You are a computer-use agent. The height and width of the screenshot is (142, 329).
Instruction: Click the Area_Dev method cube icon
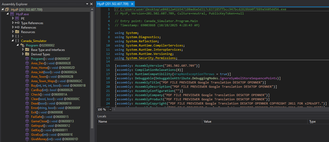27,63
